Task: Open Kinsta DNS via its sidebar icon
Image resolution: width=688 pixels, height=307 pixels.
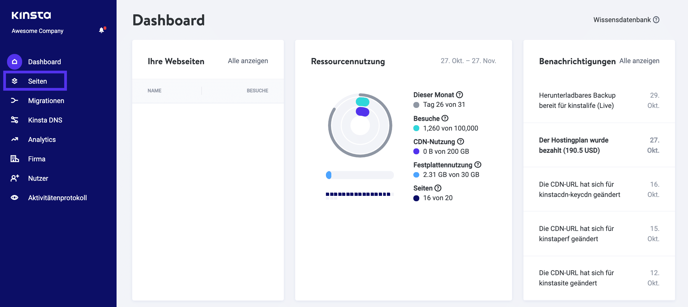Action: coord(15,120)
